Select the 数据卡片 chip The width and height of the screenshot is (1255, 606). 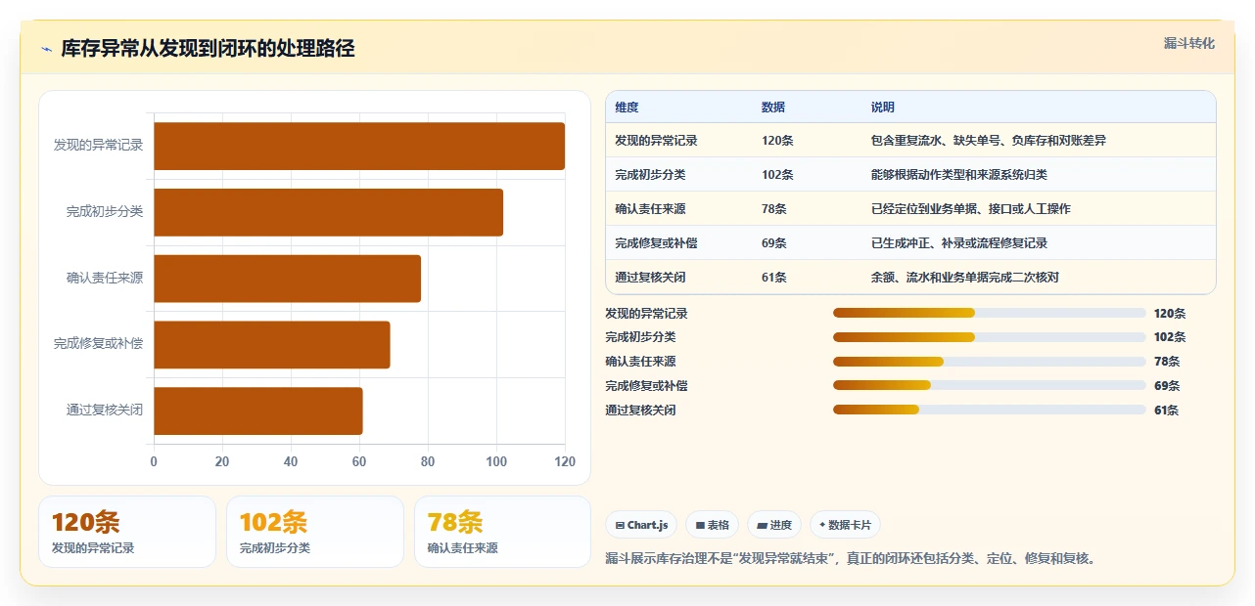845,525
